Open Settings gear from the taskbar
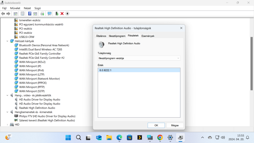This screenshot has height=143, width=254. [x=170, y=138]
